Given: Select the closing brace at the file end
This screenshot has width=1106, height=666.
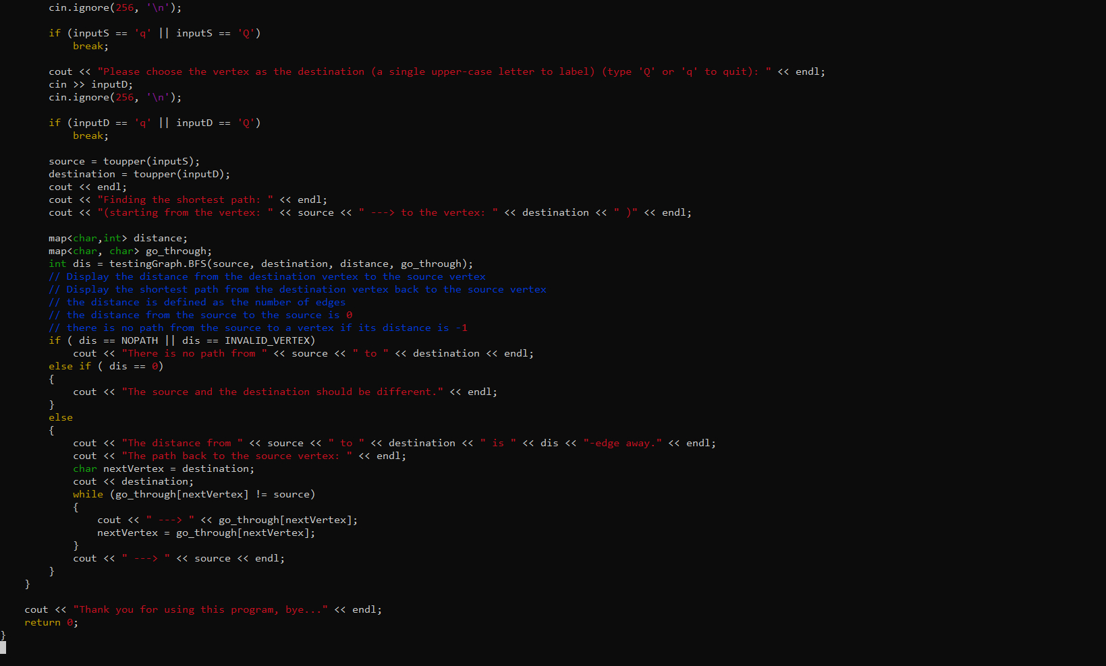Looking at the screenshot, I should click(x=3, y=635).
